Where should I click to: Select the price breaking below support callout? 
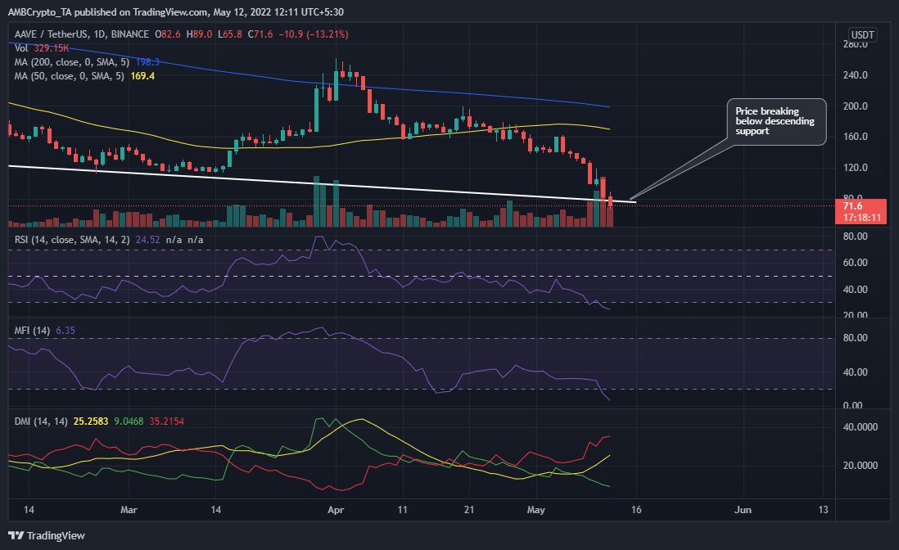click(776, 121)
